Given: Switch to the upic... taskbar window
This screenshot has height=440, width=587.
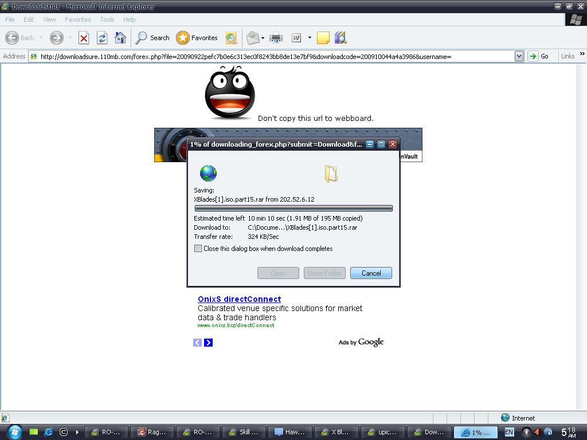Looking at the screenshot, I should tap(382, 432).
